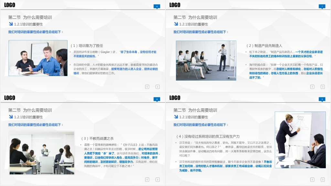Click the next arrow on slide 7
This screenshot has height=186, width=331.
pyautogui.click(x=323, y=87)
